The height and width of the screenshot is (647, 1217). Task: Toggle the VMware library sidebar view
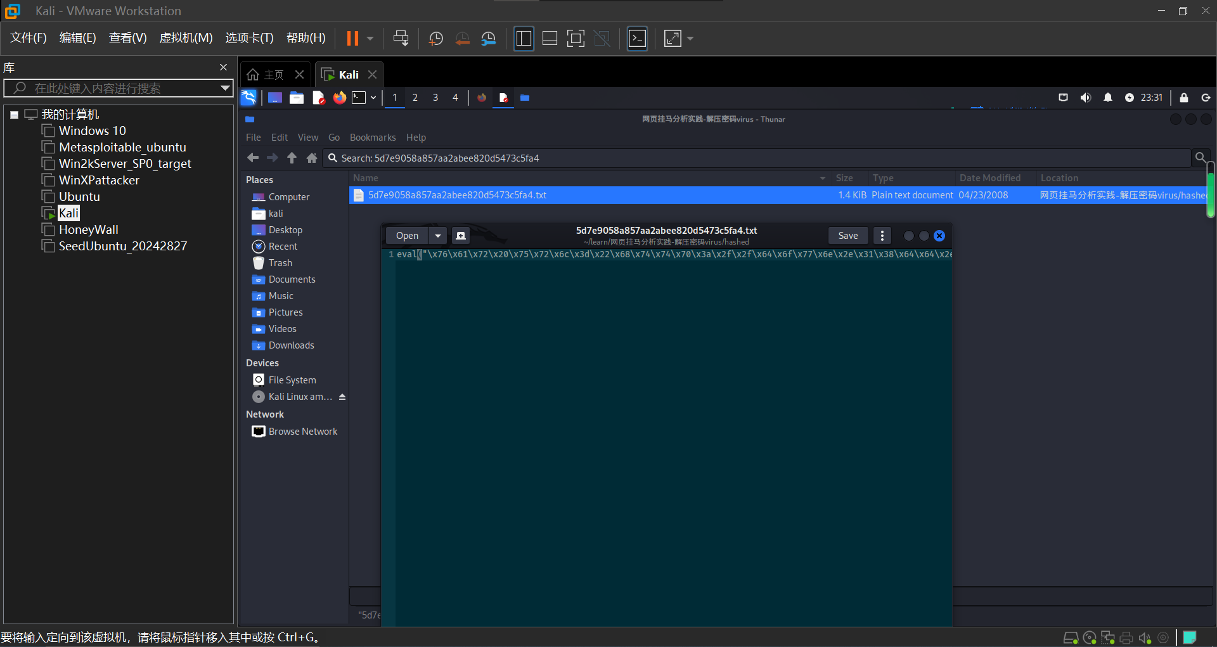[524, 39]
